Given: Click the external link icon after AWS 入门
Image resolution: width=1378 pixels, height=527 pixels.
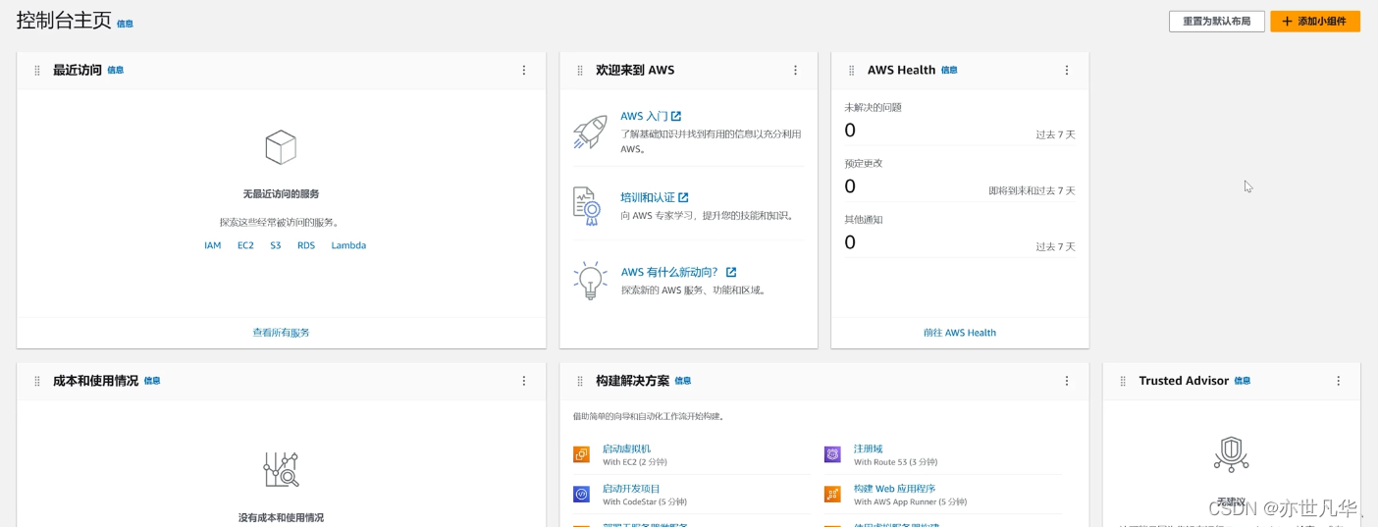Looking at the screenshot, I should pyautogui.click(x=676, y=116).
